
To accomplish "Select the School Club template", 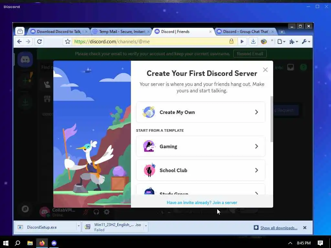I will pyautogui.click(x=200, y=170).
